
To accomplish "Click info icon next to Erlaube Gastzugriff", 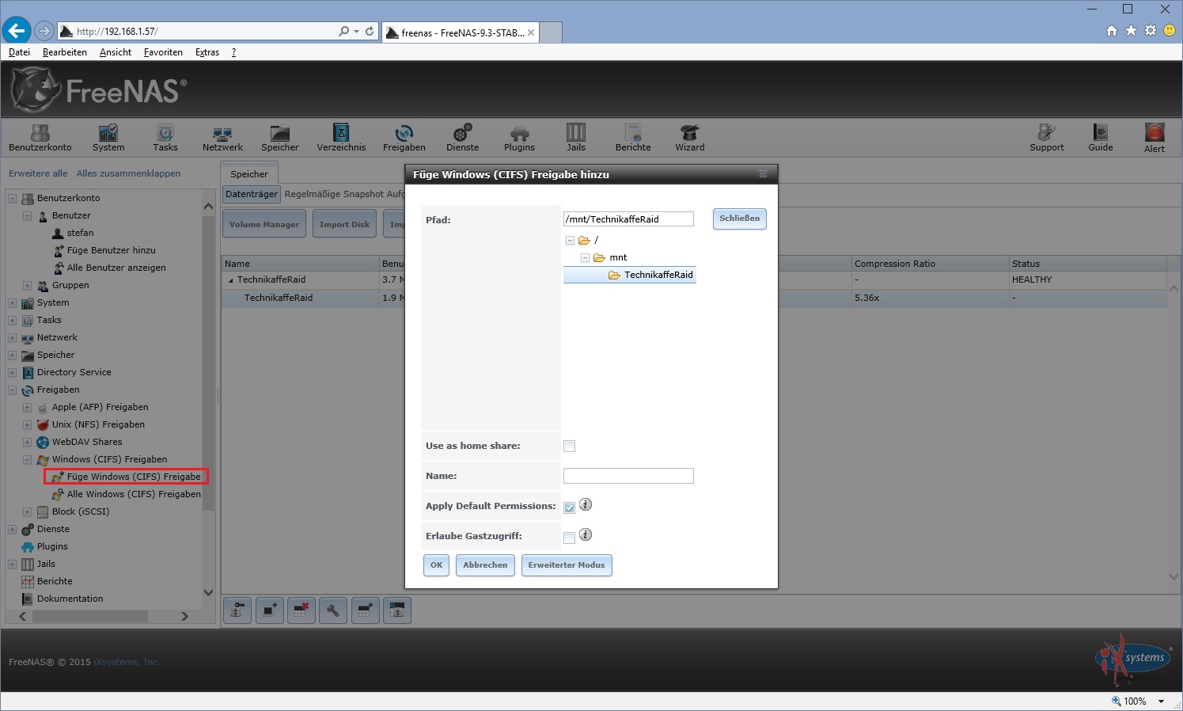I will coord(586,534).
